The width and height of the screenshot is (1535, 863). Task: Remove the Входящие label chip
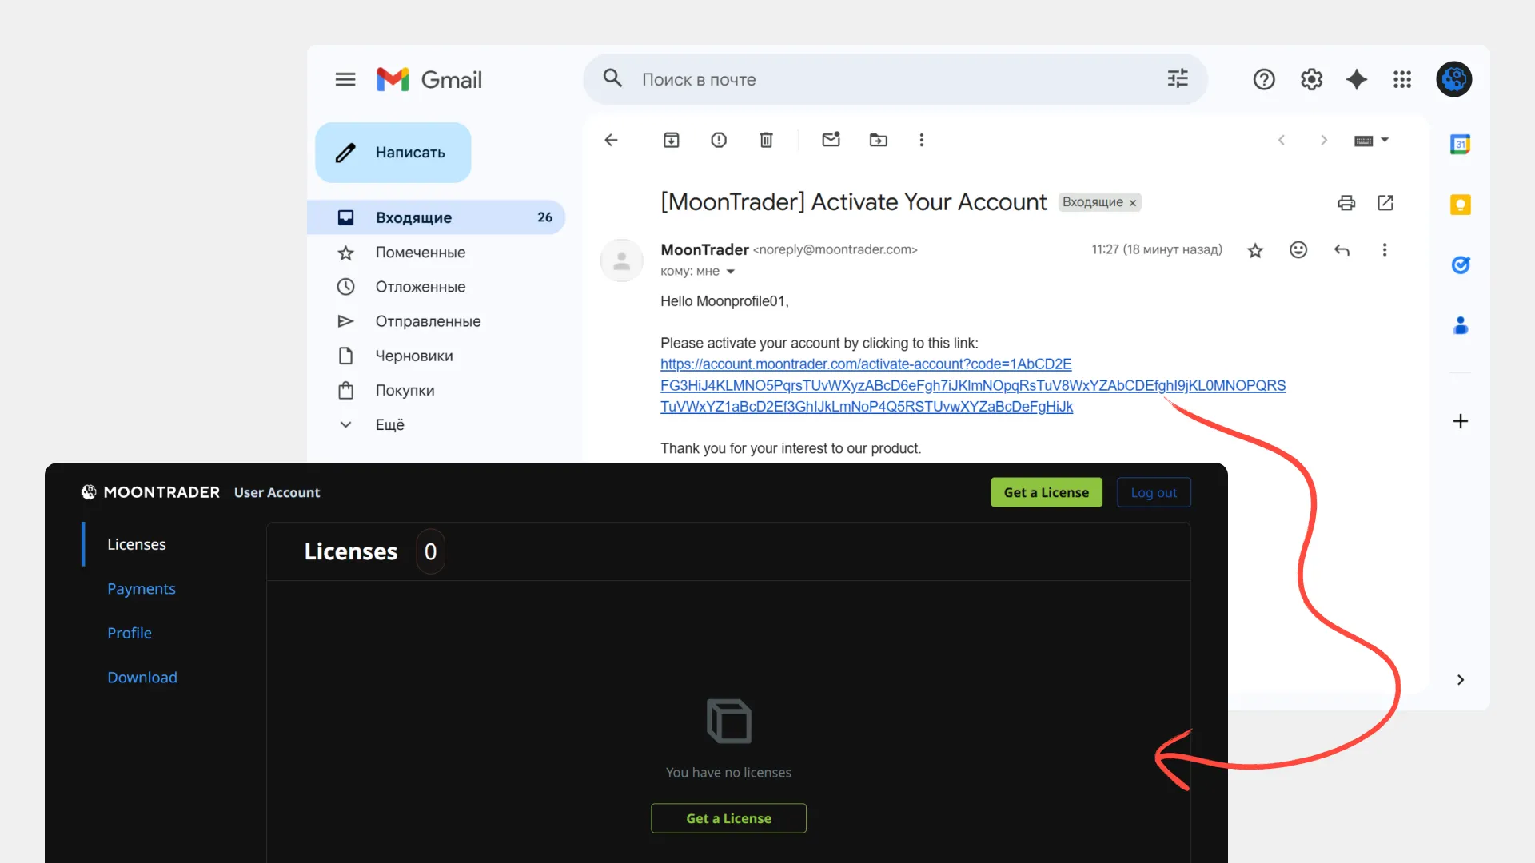pyautogui.click(x=1133, y=203)
